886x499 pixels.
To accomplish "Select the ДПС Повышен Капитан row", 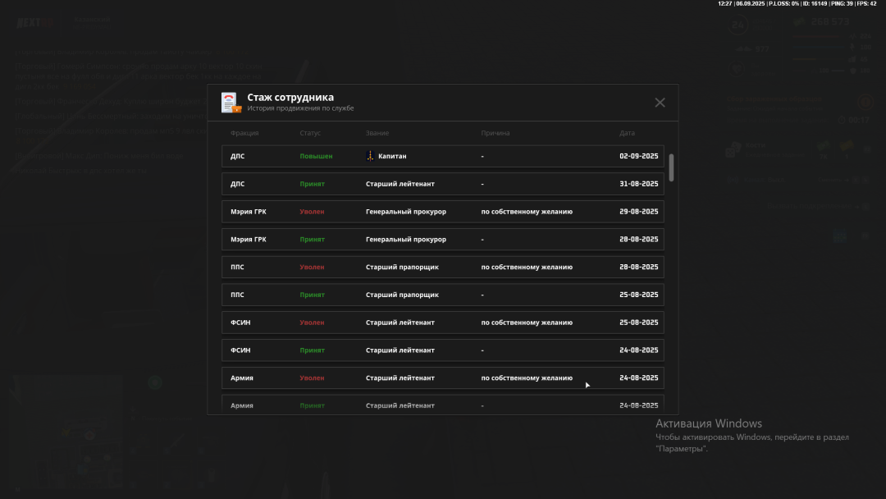I will tap(442, 156).
